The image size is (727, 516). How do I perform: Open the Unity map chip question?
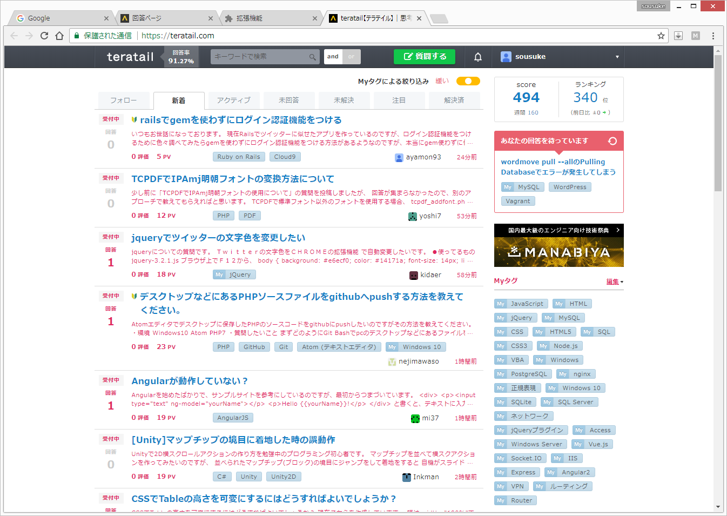point(233,440)
